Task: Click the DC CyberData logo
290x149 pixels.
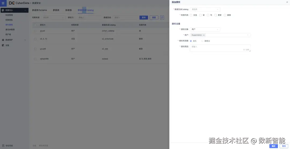Action: [x=19, y=3]
